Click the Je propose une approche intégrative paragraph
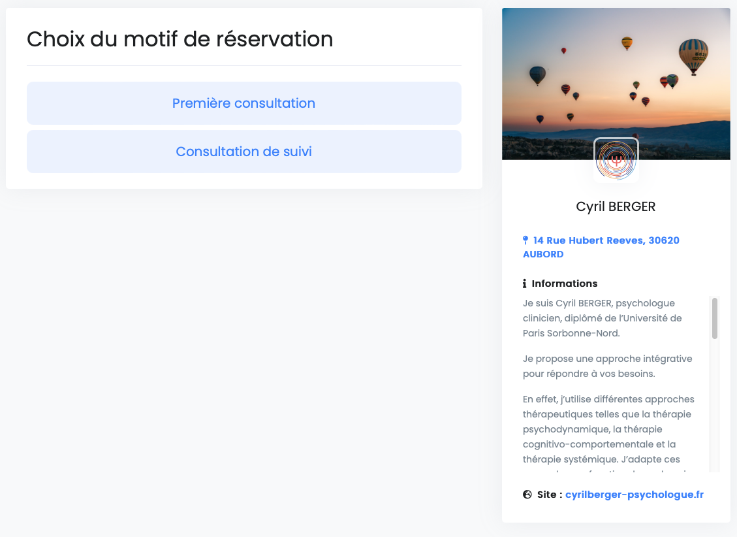 click(607, 366)
